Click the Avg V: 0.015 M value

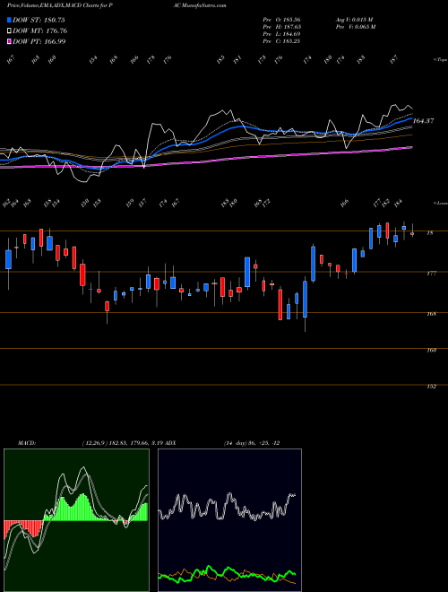click(354, 20)
